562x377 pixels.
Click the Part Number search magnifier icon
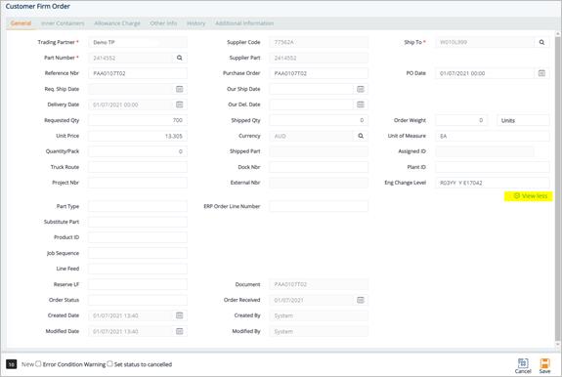tap(179, 58)
